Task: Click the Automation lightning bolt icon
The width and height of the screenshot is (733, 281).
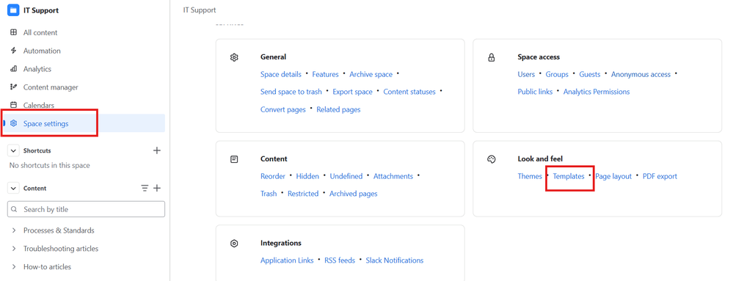Action: 13,51
